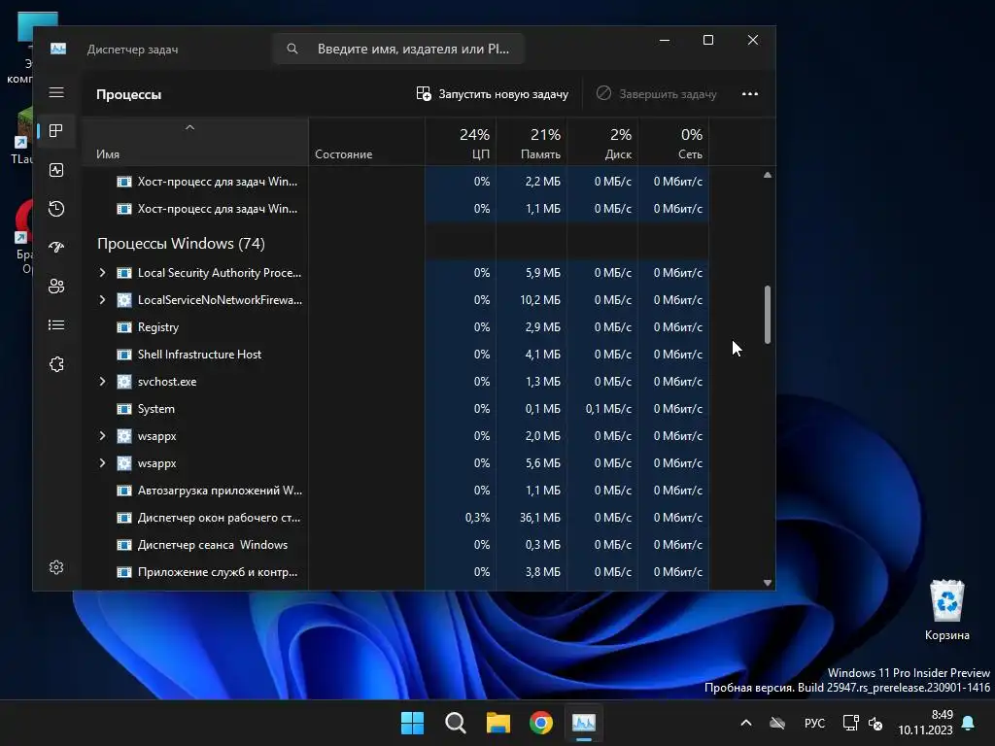This screenshot has height=746, width=995.
Task: Expand LocalServiceNoNetworkFirewall row
Action: (102, 300)
